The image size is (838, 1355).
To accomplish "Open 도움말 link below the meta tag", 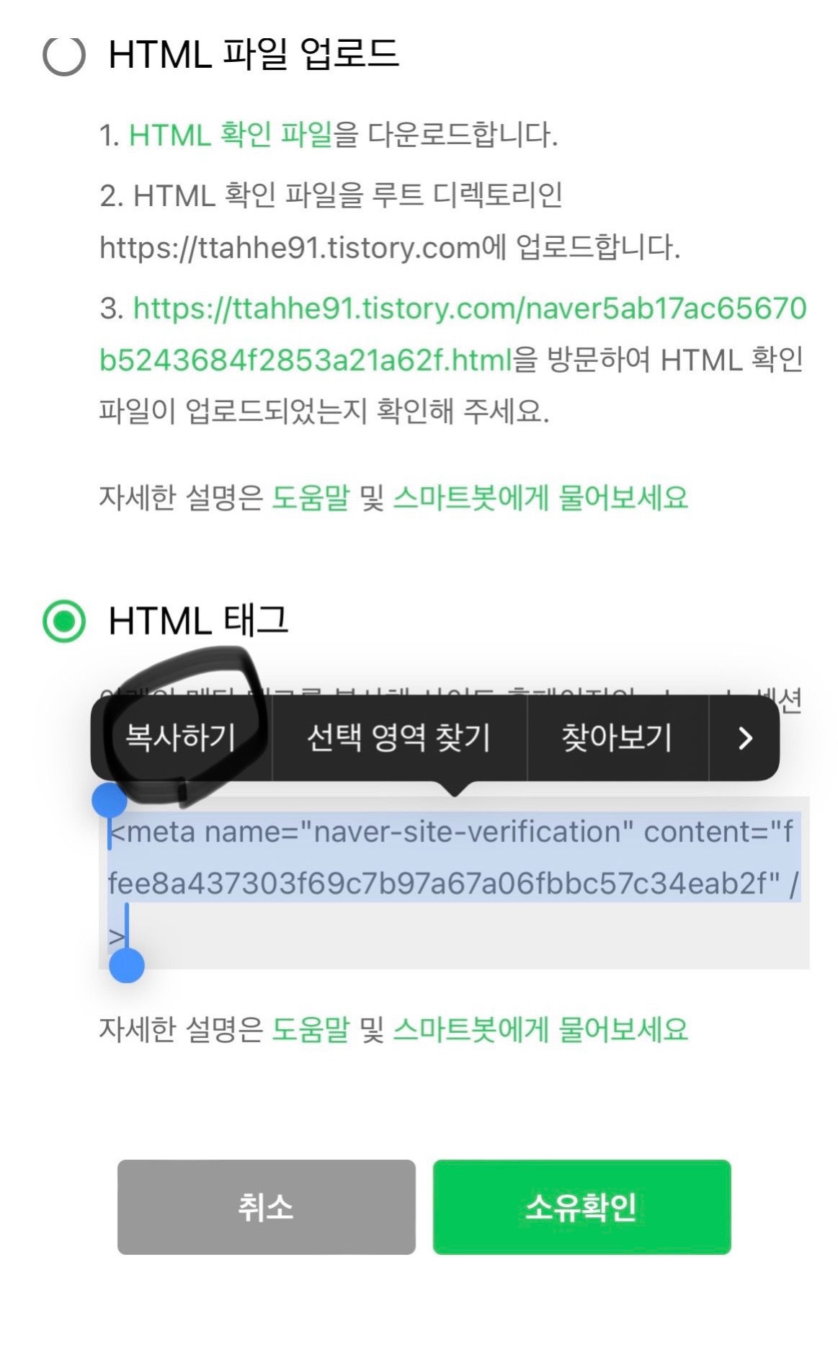I will point(311,1029).
